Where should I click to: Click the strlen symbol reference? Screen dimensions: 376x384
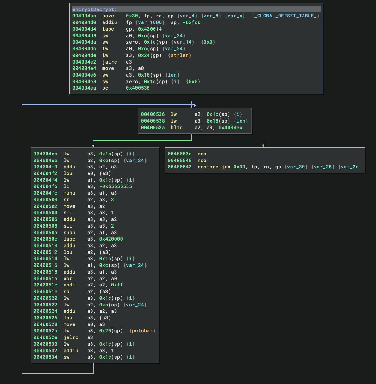[x=180, y=55]
